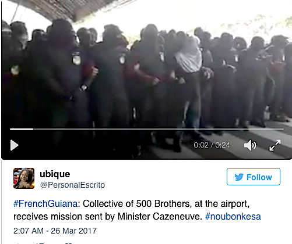Screen dimensions: 292x244
Task: Click the roof area at the video top
Action: 64,9
